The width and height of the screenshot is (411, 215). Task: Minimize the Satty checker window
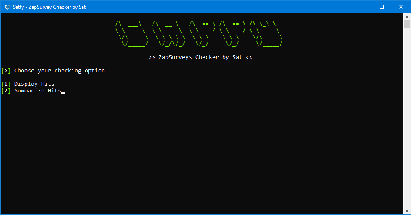363,7
